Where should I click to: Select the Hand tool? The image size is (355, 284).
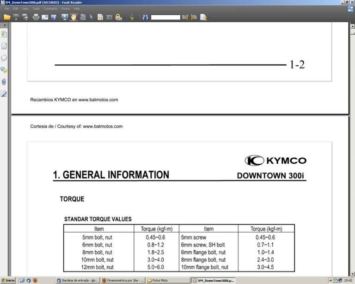tap(73, 17)
